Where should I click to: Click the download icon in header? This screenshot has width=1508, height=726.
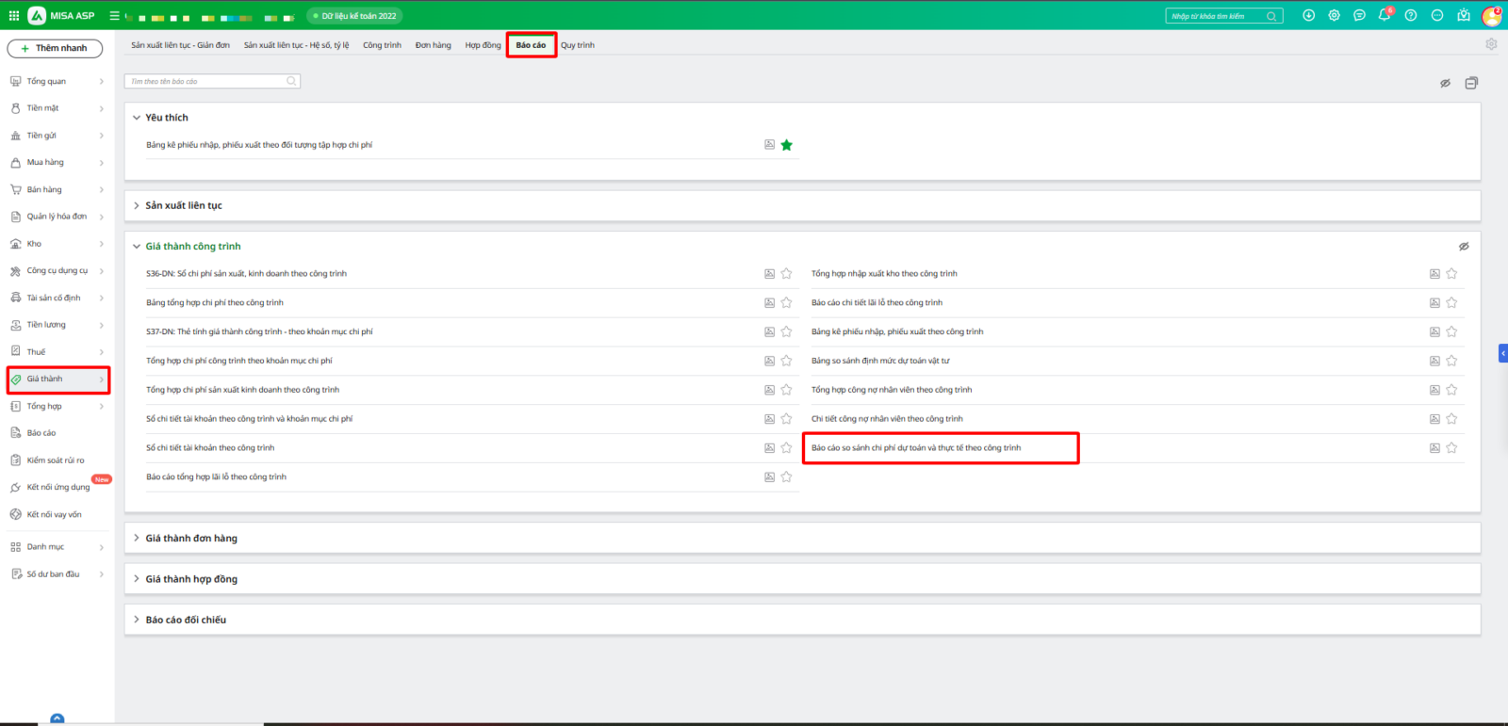(x=1308, y=15)
